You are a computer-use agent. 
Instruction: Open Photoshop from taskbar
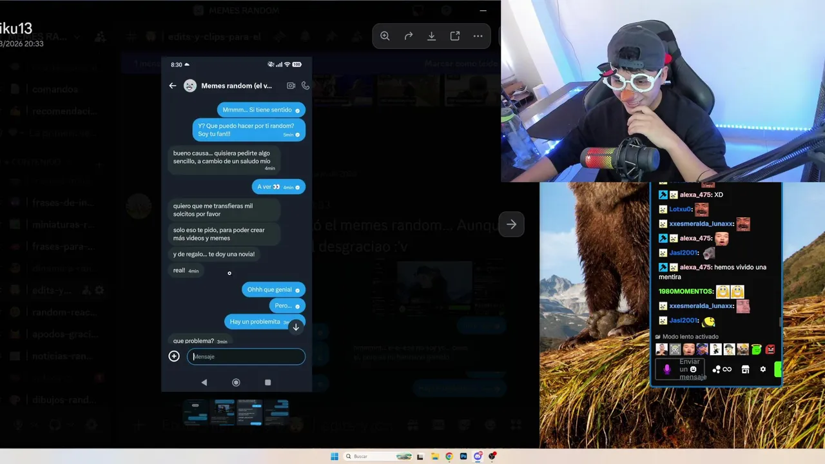(463, 456)
